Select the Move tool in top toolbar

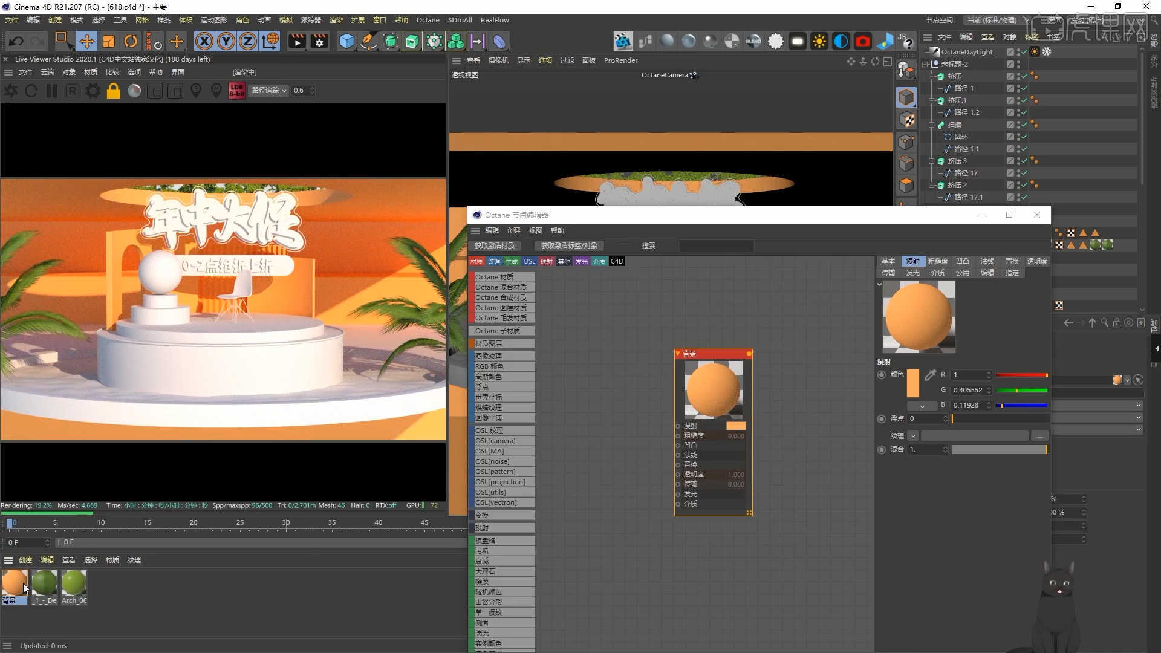click(x=86, y=41)
